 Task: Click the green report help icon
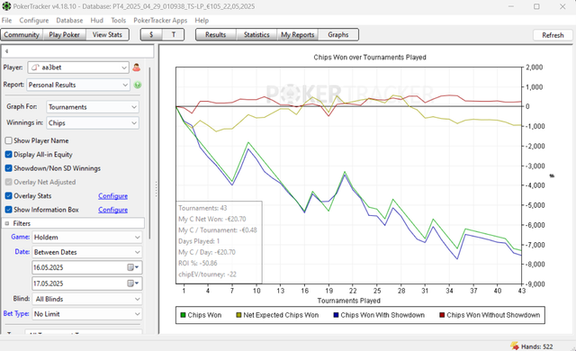[x=138, y=85]
